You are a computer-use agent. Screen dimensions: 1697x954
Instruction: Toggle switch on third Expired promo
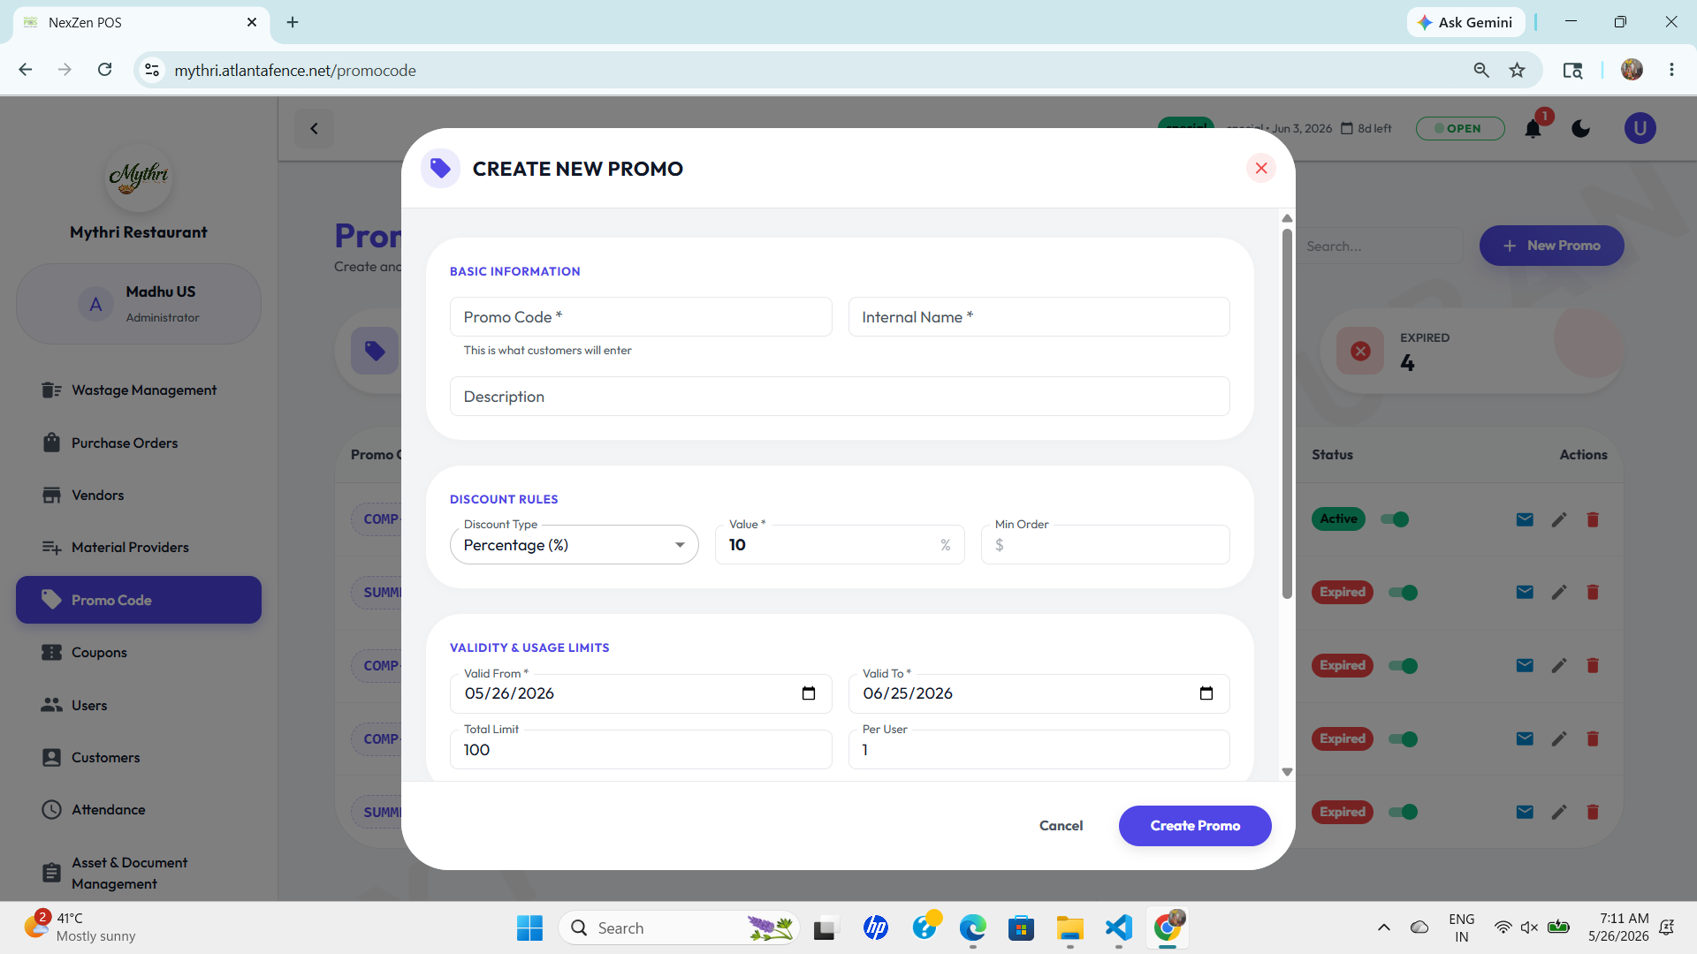tap(1403, 738)
